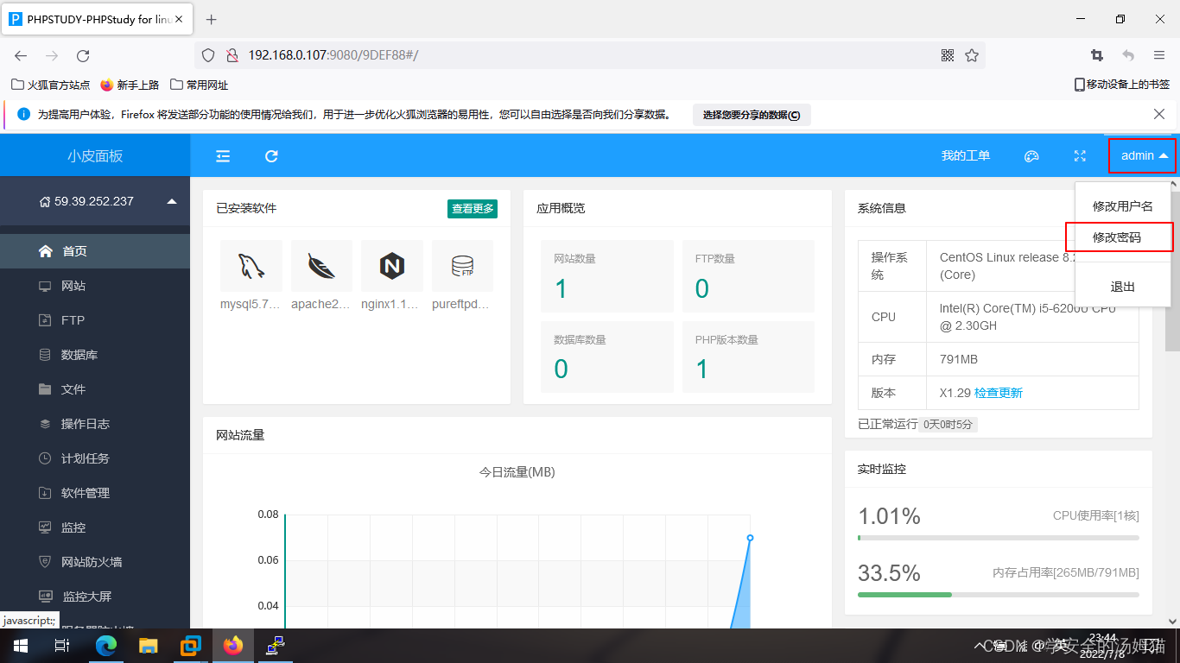
Task: Click the FTP数量 count card
Action: coord(748,276)
